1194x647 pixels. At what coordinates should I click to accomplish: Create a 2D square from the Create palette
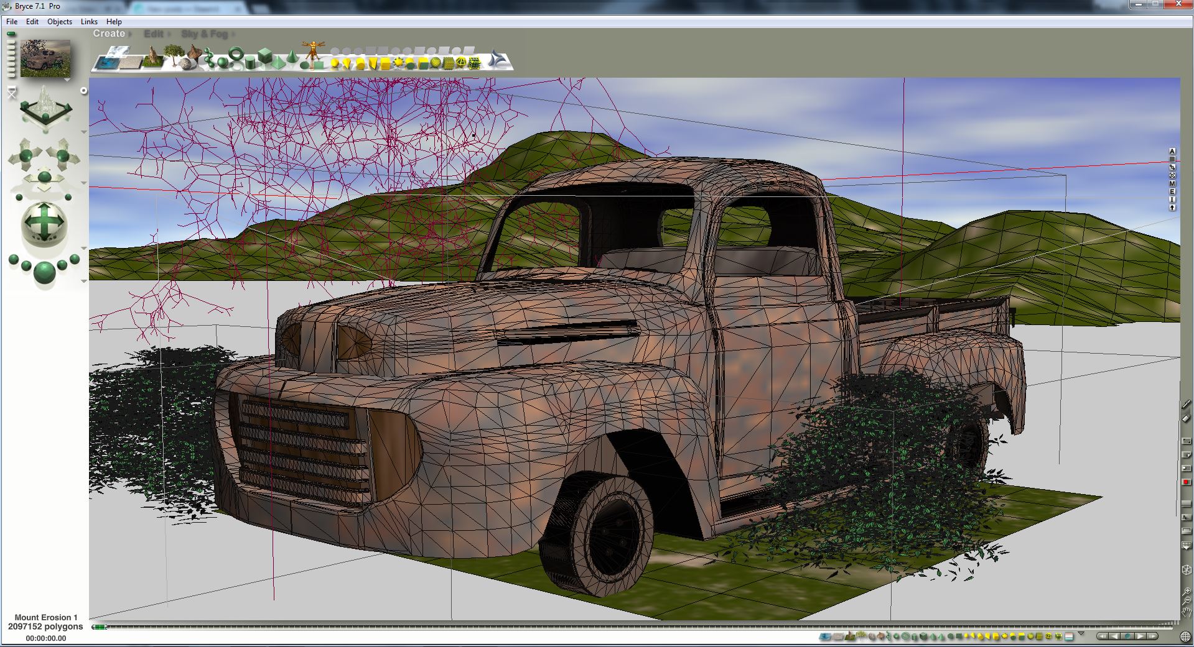point(319,65)
